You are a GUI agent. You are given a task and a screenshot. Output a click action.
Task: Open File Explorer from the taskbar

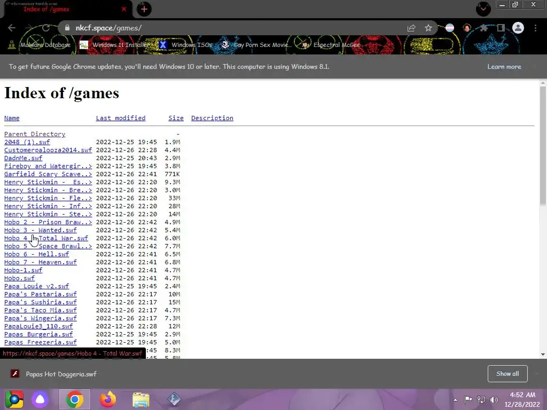pos(141,399)
